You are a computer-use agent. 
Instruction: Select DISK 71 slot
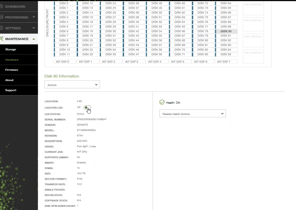point(180,54)
